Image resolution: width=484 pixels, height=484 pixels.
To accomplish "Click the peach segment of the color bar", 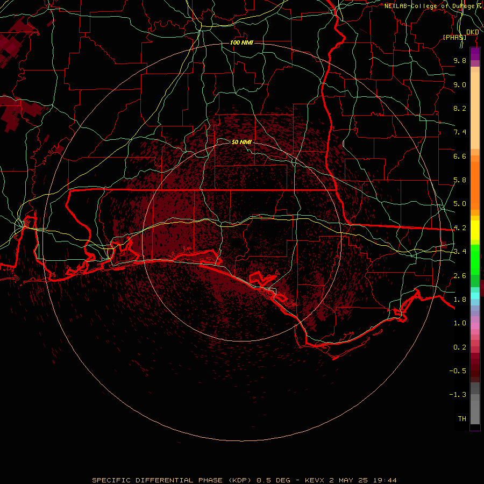I will tap(475, 110).
